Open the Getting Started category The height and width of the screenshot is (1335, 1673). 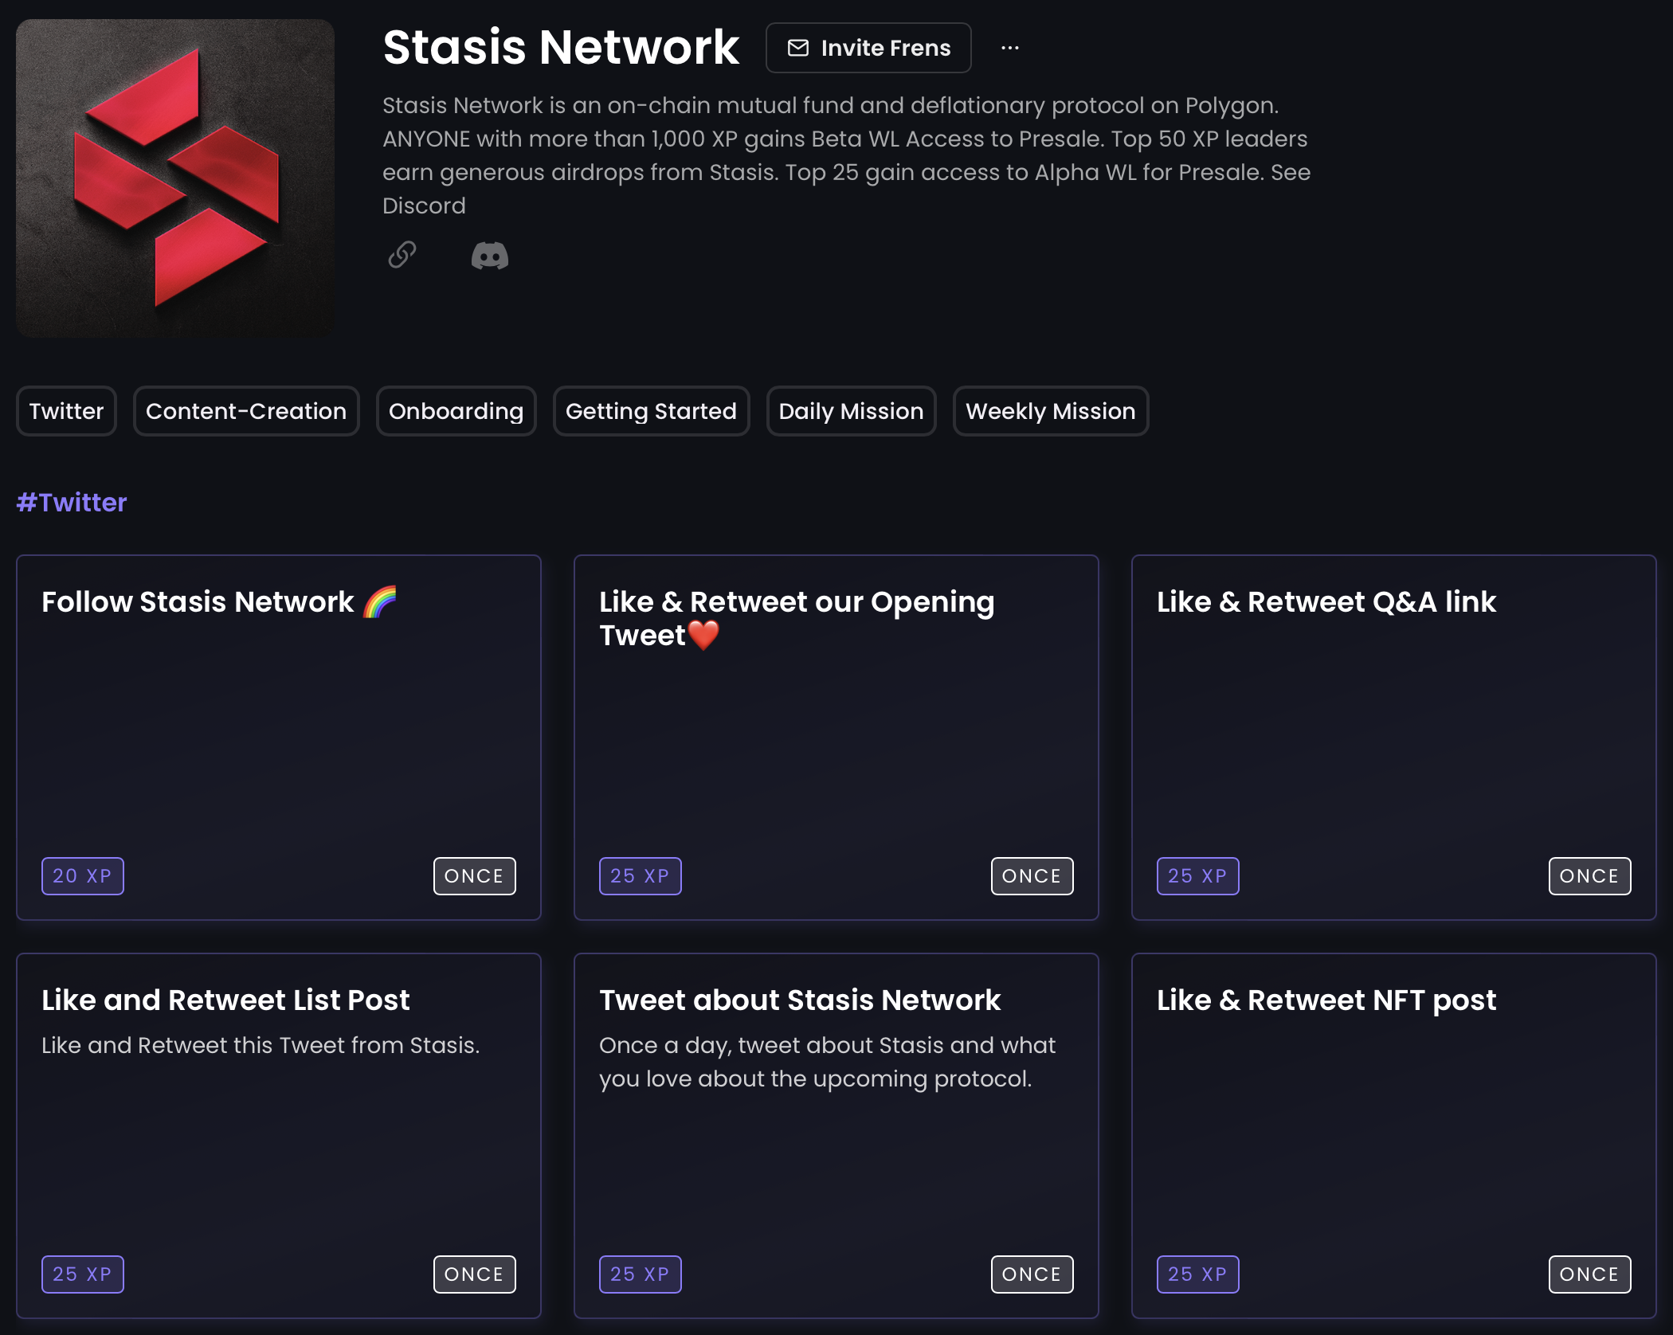[x=651, y=411]
